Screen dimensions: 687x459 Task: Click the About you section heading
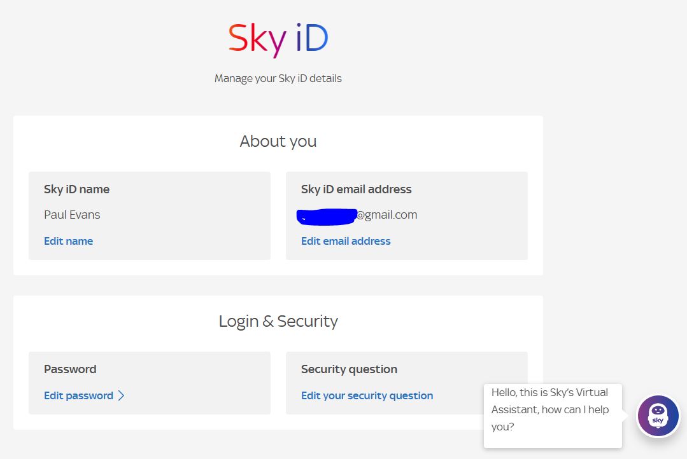tap(278, 141)
